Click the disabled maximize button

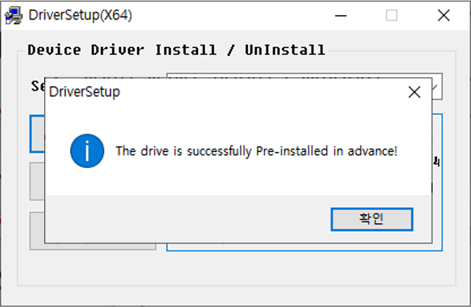pos(391,16)
